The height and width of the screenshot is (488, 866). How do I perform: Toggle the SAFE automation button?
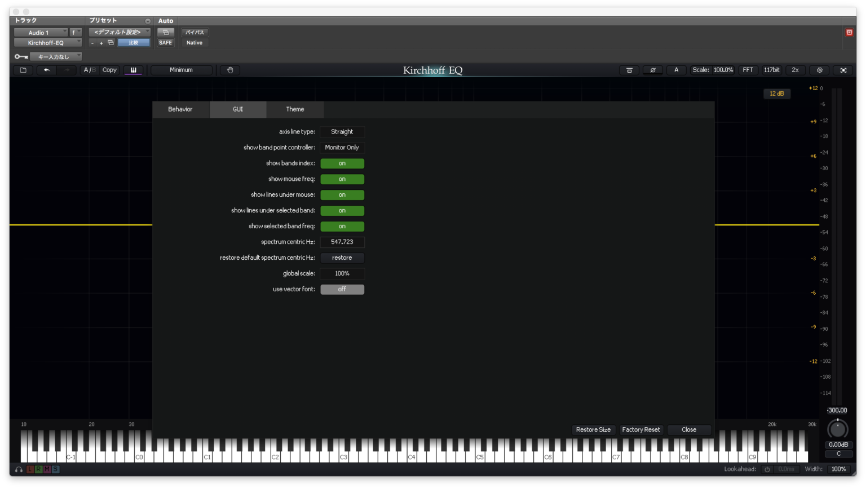(x=166, y=43)
